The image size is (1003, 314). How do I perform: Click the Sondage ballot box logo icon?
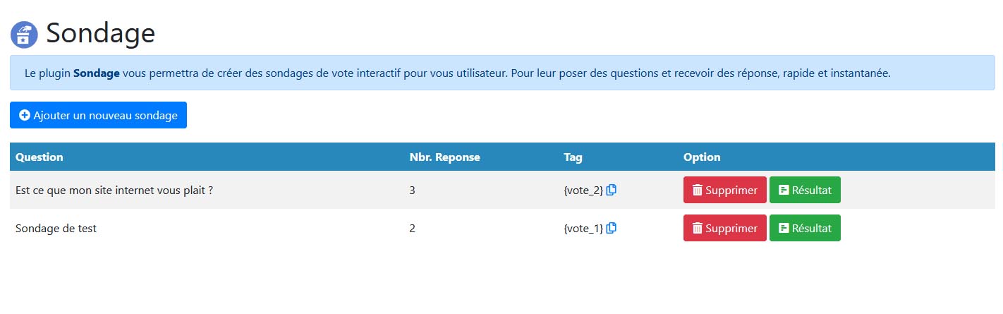(25, 35)
